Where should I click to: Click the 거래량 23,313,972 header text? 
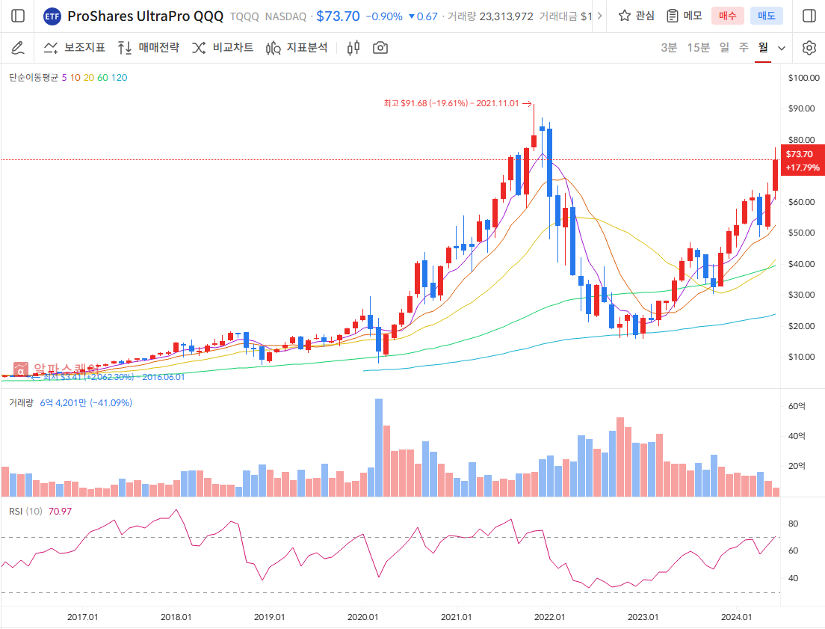490,17
